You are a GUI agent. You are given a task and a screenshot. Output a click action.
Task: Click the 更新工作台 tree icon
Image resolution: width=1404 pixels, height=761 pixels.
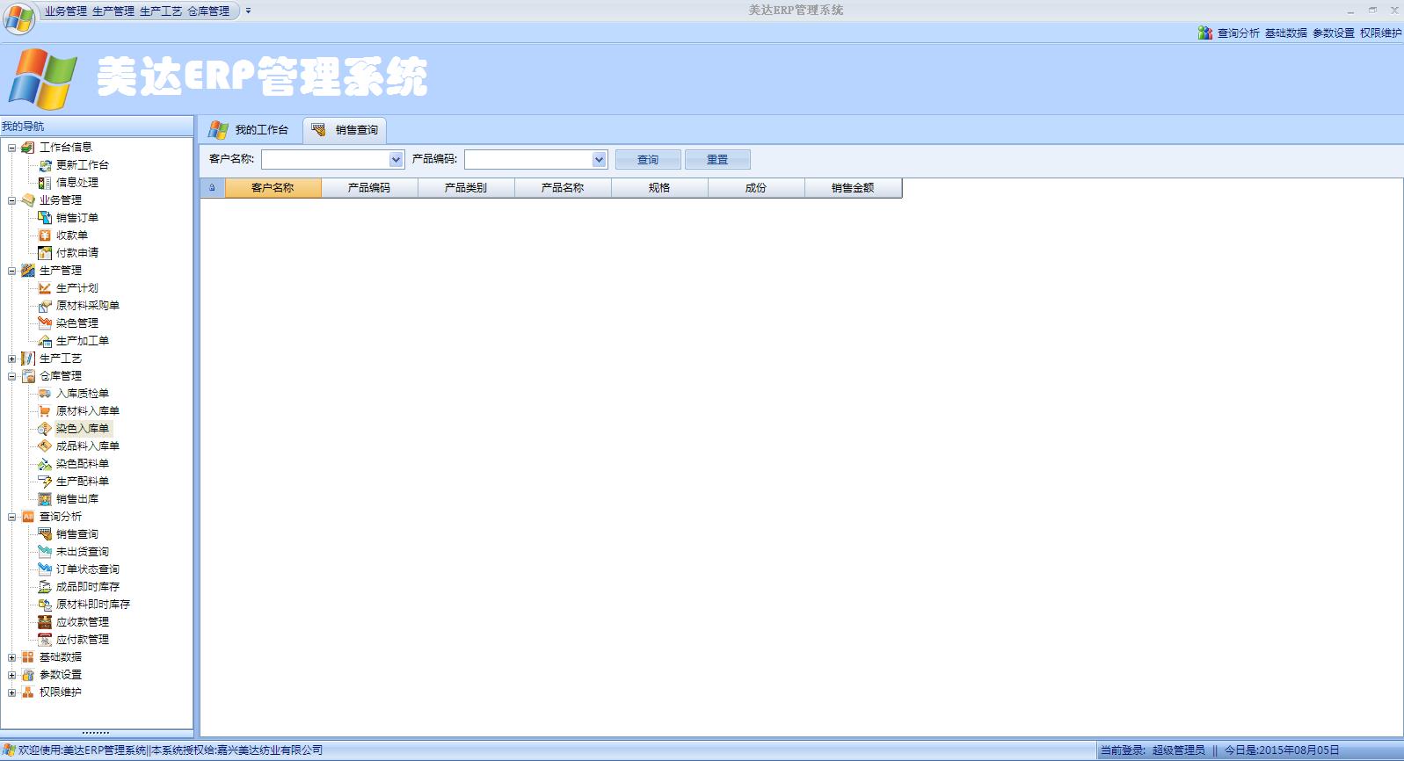coord(45,165)
